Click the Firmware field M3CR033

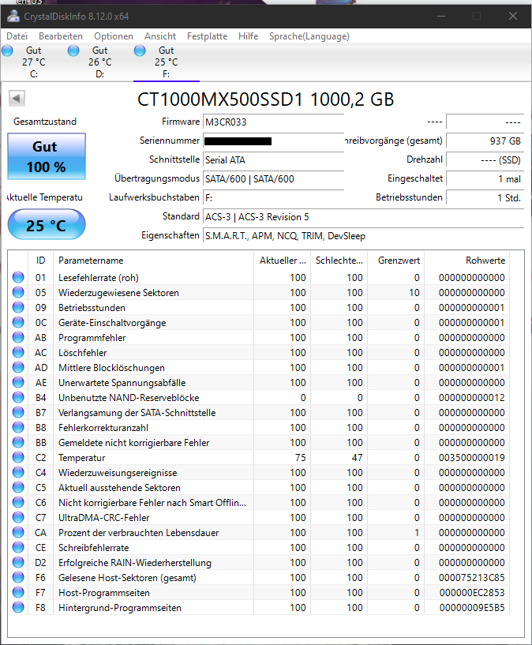[273, 122]
